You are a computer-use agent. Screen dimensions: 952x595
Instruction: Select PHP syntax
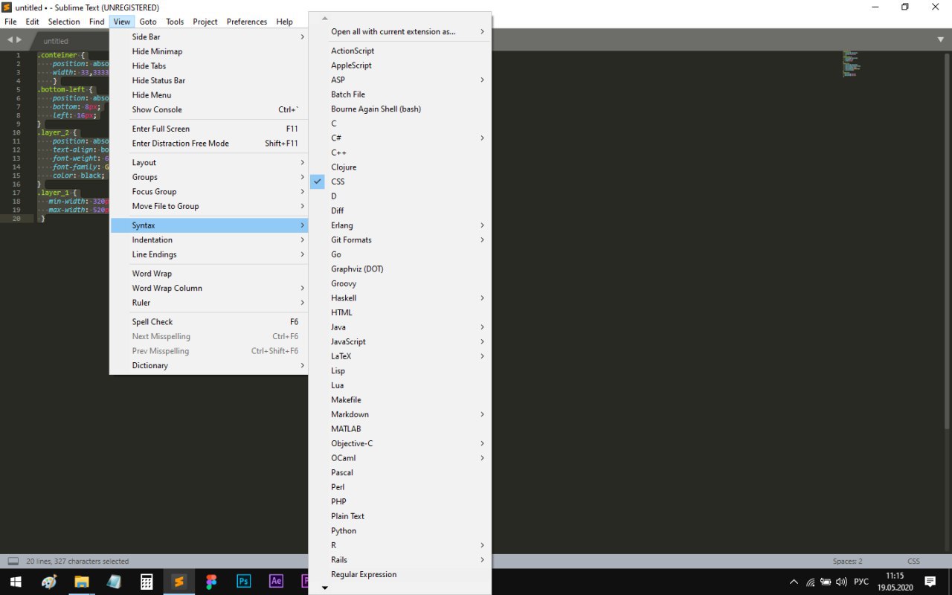tap(400, 501)
